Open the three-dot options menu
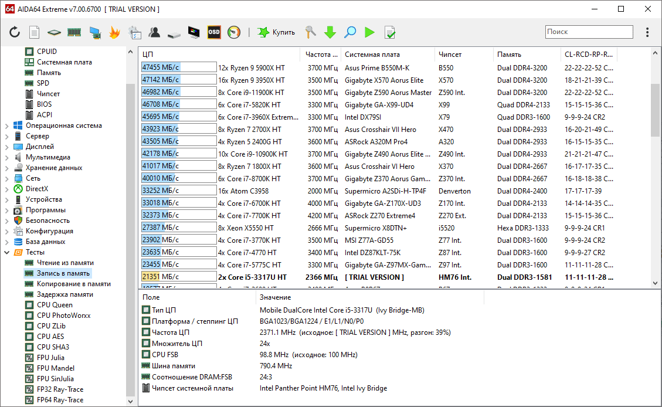 pyautogui.click(x=647, y=32)
